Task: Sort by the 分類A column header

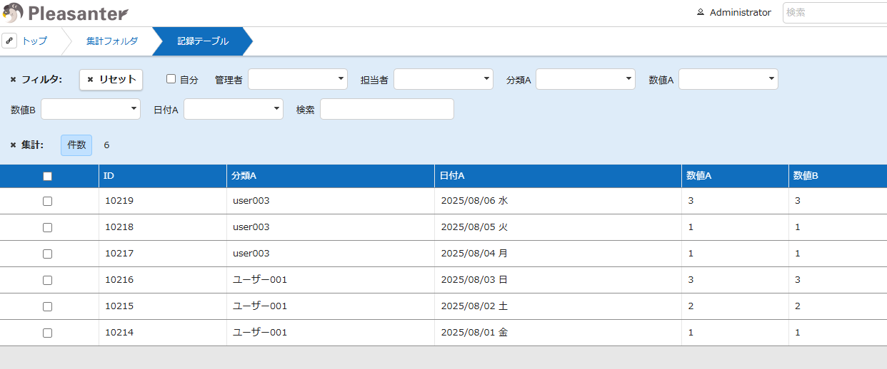Action: click(x=330, y=176)
